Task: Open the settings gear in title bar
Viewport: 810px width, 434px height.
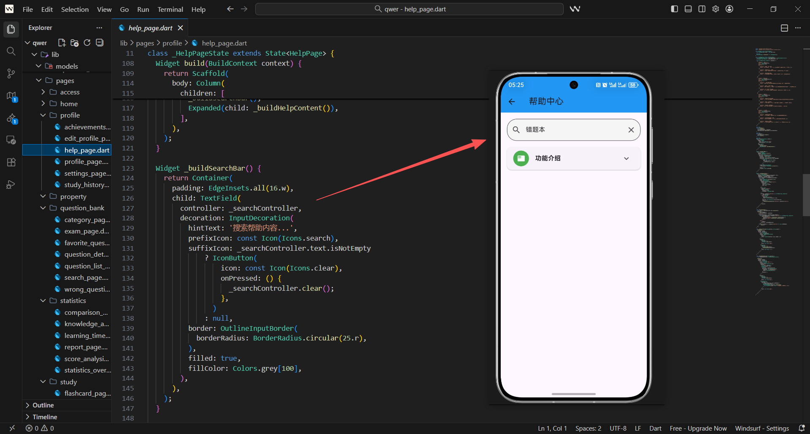Action: click(x=715, y=9)
